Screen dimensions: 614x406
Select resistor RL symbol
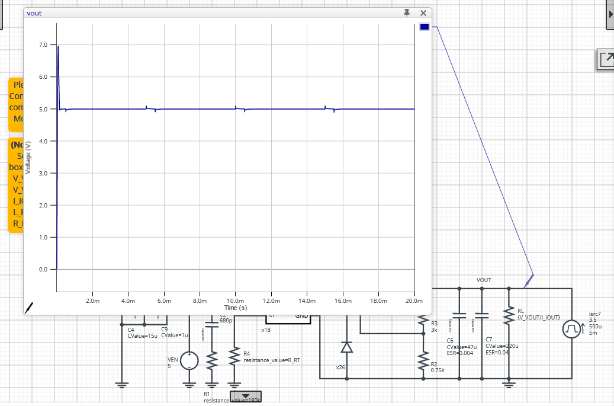(509, 315)
